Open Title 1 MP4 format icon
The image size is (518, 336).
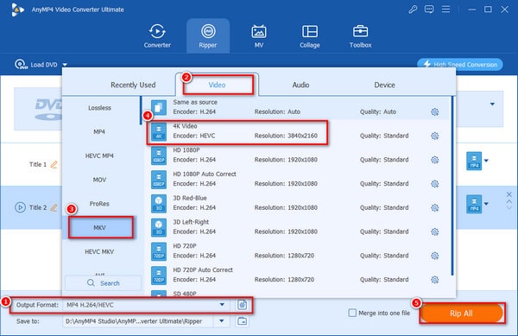tap(474, 161)
